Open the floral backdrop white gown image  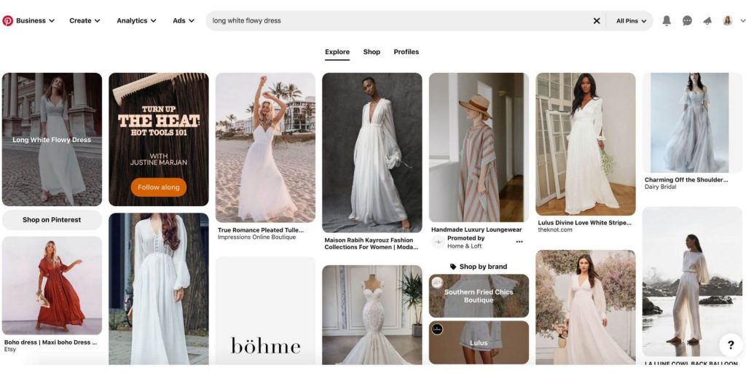click(x=586, y=307)
